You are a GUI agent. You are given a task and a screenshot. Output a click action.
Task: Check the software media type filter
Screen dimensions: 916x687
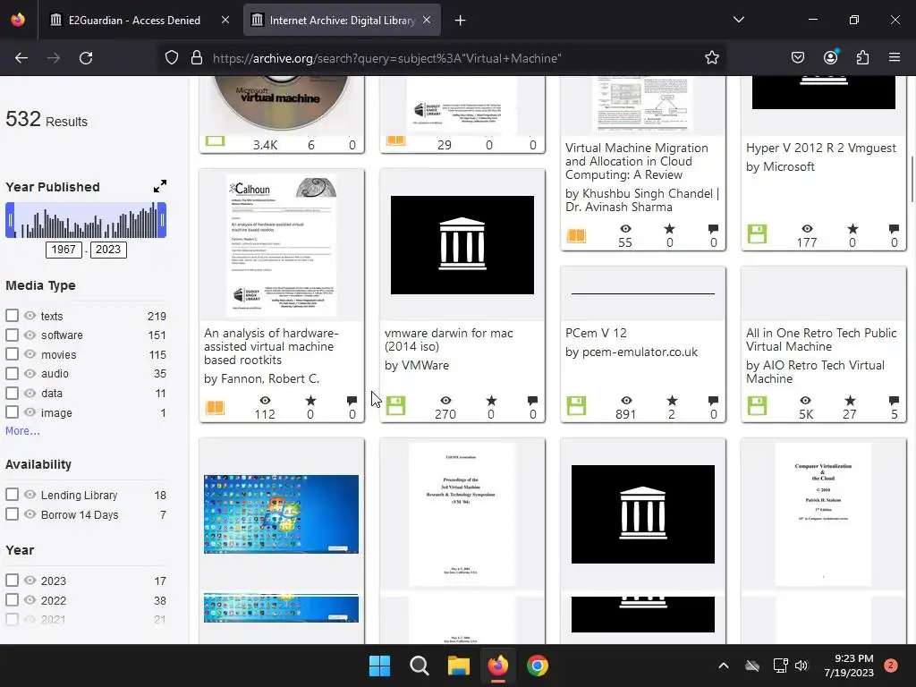[12, 335]
